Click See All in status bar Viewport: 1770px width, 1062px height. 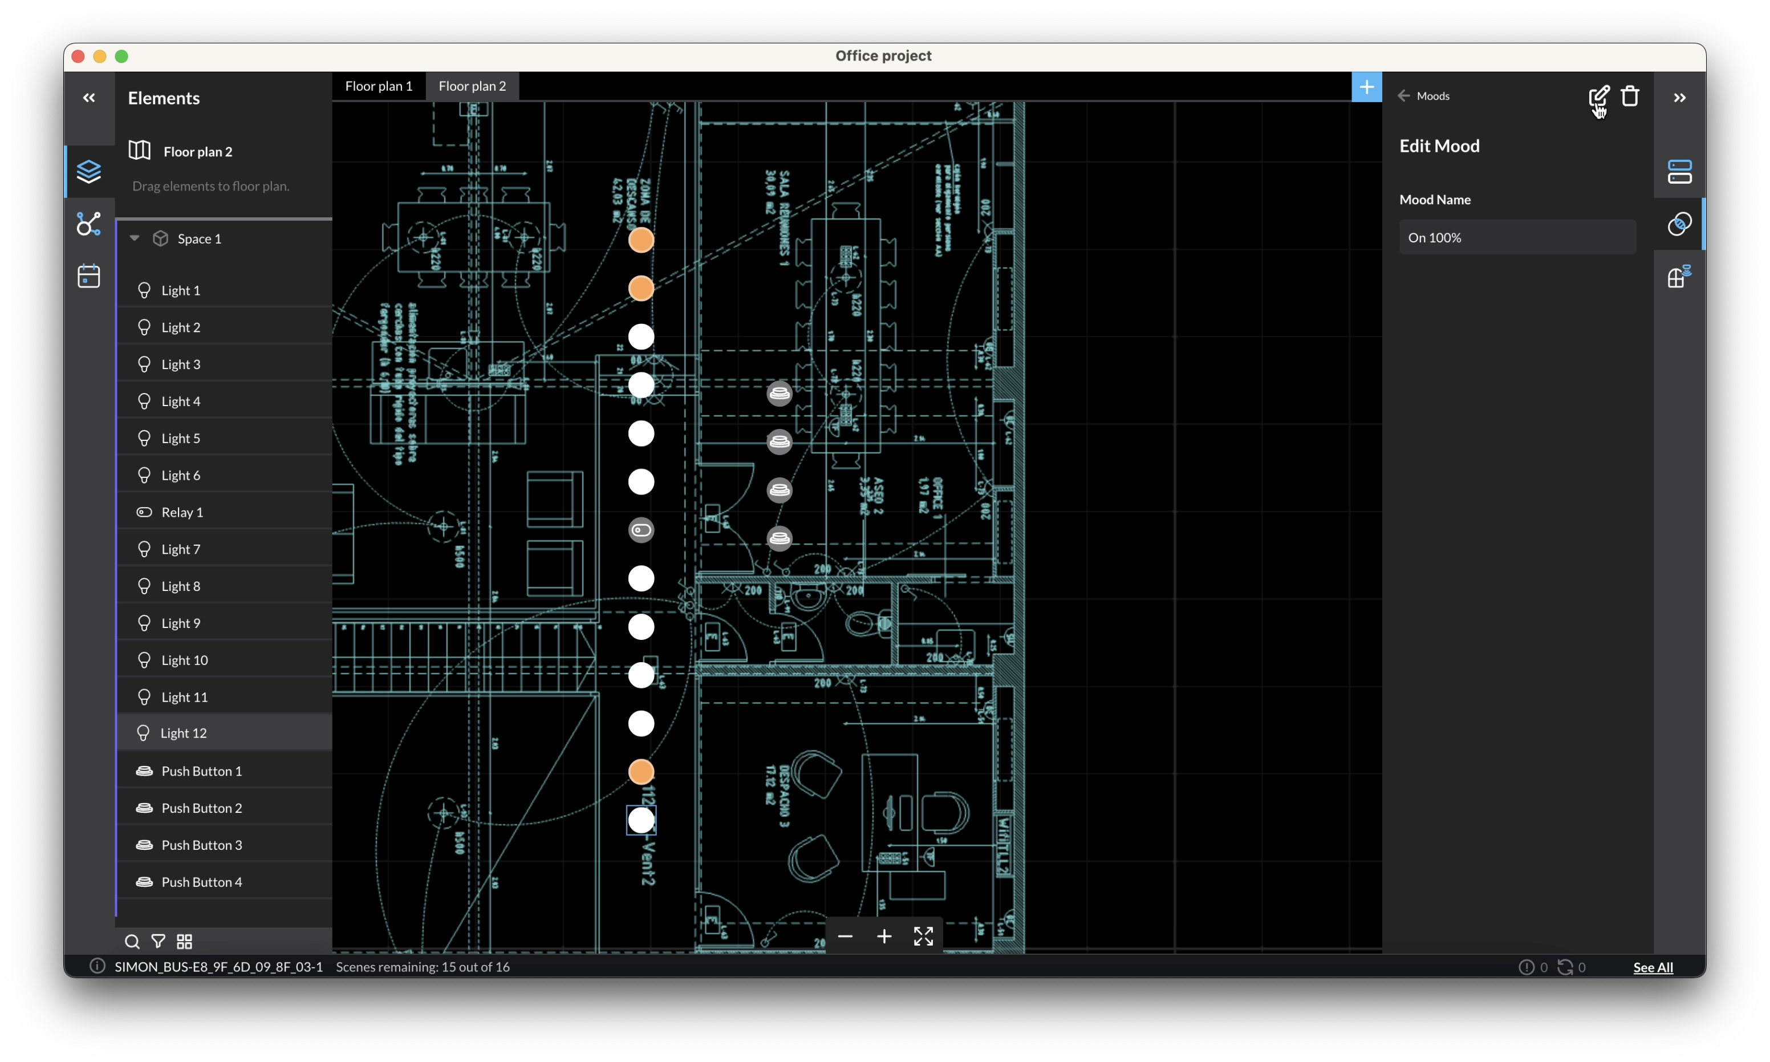pyautogui.click(x=1653, y=967)
